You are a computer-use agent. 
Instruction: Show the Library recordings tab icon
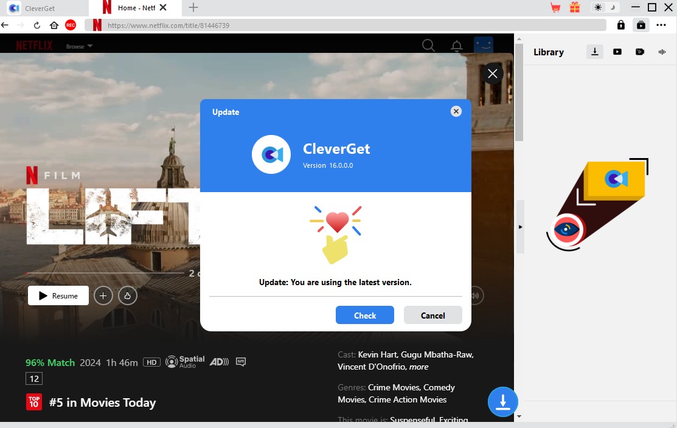pyautogui.click(x=640, y=52)
